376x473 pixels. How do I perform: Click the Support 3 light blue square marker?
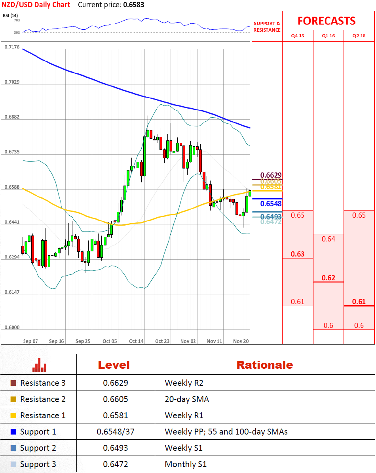13,464
